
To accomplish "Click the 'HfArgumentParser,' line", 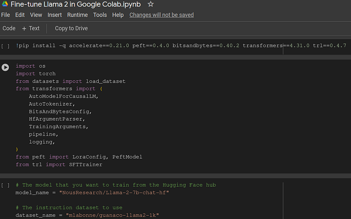I will 57,119.
